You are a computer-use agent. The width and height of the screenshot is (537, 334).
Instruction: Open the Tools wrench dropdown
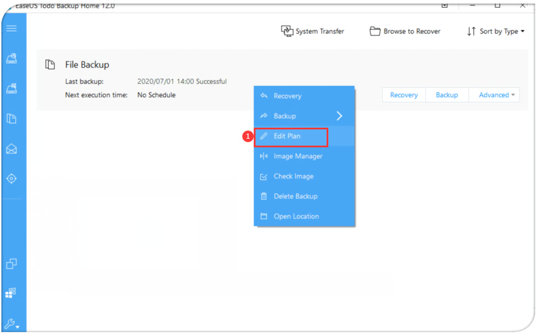point(11,323)
